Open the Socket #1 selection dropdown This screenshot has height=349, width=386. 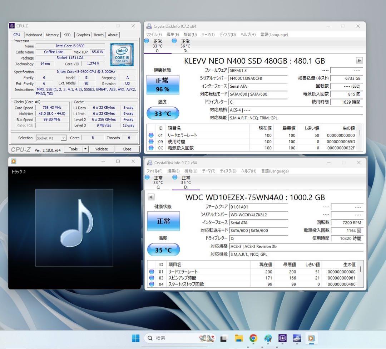[x=51, y=138]
